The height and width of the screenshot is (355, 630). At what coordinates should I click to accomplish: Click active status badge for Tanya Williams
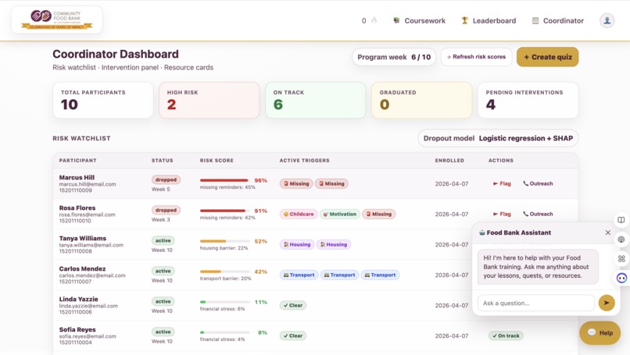click(163, 240)
